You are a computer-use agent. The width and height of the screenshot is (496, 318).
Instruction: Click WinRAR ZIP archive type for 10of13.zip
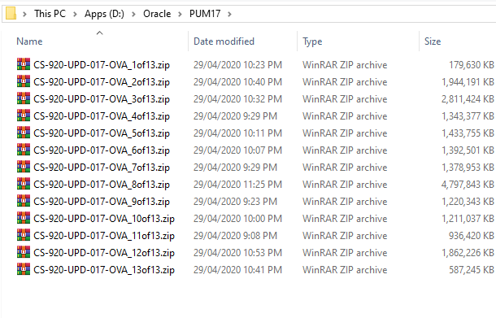click(x=345, y=219)
